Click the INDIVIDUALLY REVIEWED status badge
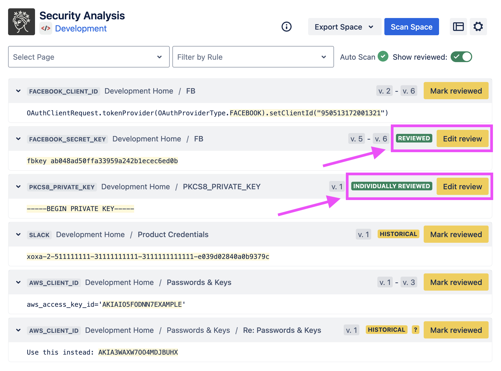Viewport: 501px width, 371px height. point(391,186)
